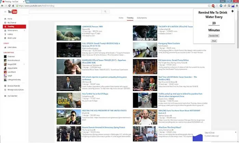Click the Liked videos thumbs-up icon
The image size is (239, 143).
5,47
